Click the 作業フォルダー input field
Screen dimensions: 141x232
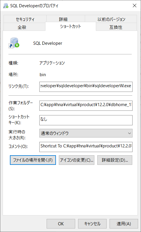coord(86,106)
